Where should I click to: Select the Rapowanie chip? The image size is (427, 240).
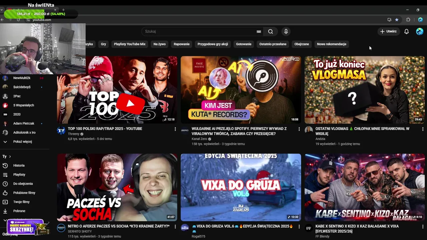coord(181,44)
